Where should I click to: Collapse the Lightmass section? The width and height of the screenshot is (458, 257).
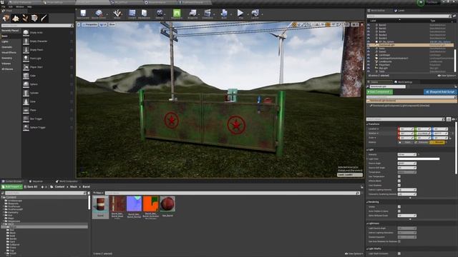click(367, 223)
